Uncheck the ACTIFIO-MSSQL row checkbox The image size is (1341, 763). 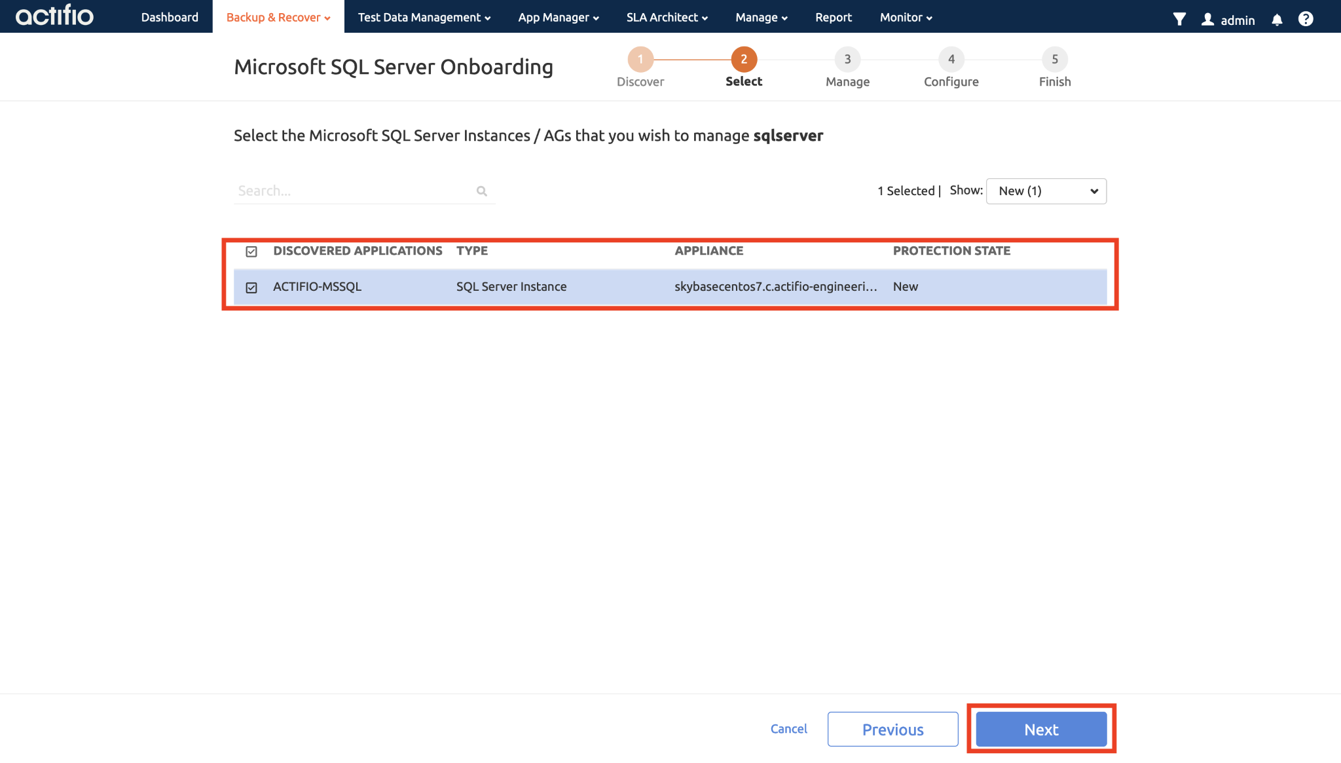[251, 288]
